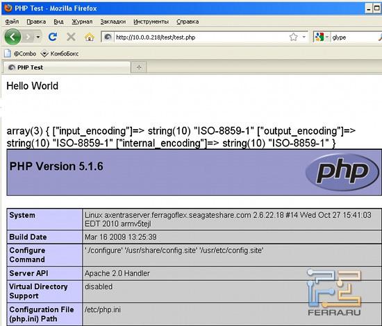Open a new tab with plus button
This screenshot has width=382, height=326.
point(139,67)
